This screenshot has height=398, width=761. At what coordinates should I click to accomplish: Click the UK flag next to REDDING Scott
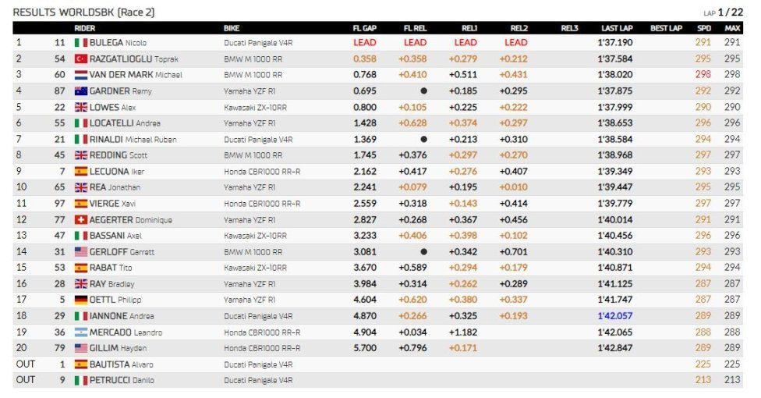pyautogui.click(x=80, y=155)
